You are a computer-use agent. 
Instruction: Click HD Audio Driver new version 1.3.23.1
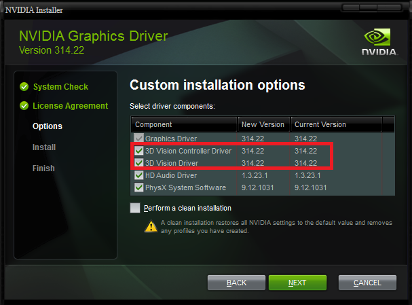pyautogui.click(x=255, y=175)
